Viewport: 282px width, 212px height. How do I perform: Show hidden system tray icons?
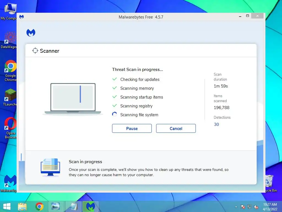[x=236, y=207]
